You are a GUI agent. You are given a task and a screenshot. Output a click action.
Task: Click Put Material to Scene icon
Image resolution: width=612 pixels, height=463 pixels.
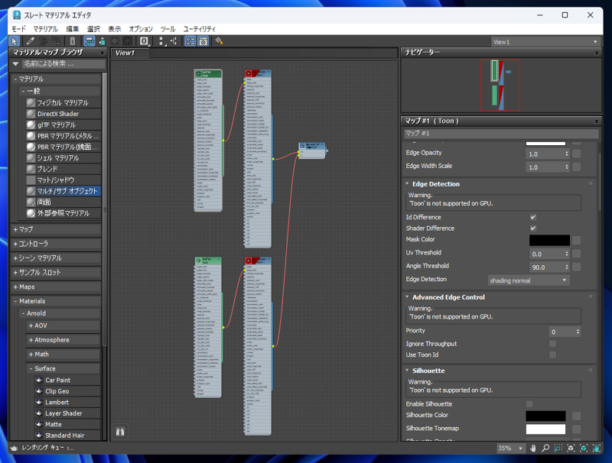tap(43, 41)
